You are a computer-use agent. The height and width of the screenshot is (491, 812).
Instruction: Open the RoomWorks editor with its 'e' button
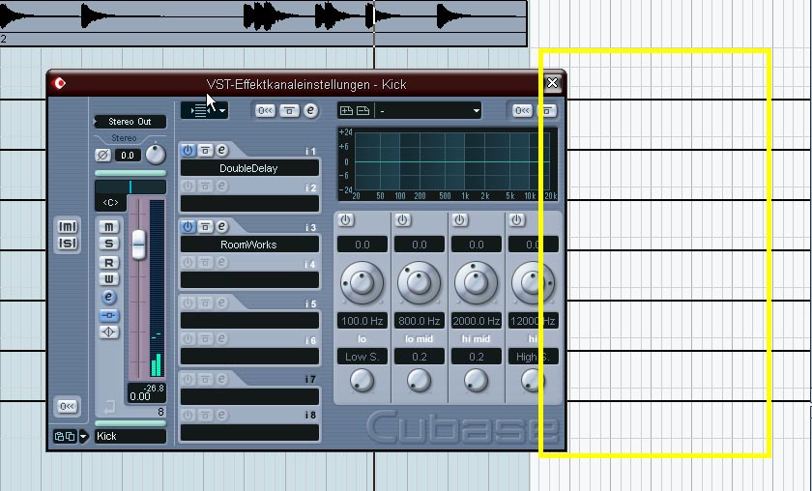coord(221,226)
